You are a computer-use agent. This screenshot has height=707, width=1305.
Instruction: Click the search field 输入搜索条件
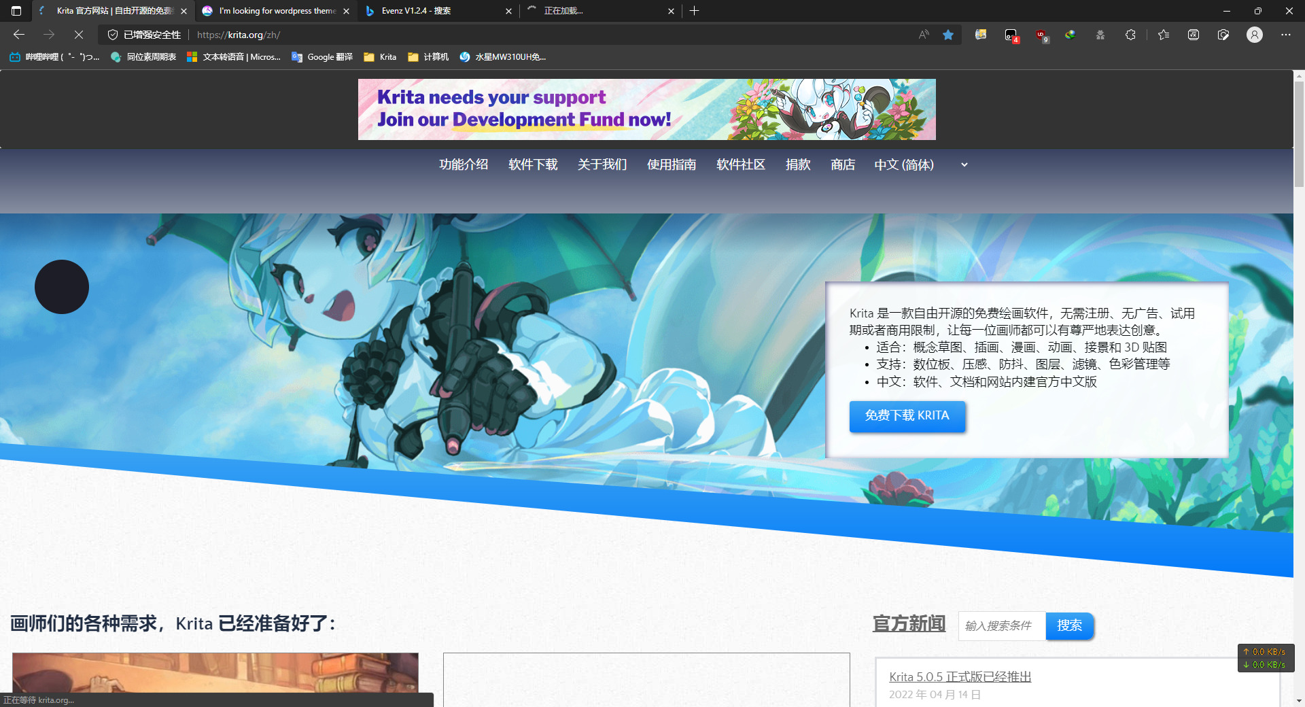pyautogui.click(x=1002, y=625)
